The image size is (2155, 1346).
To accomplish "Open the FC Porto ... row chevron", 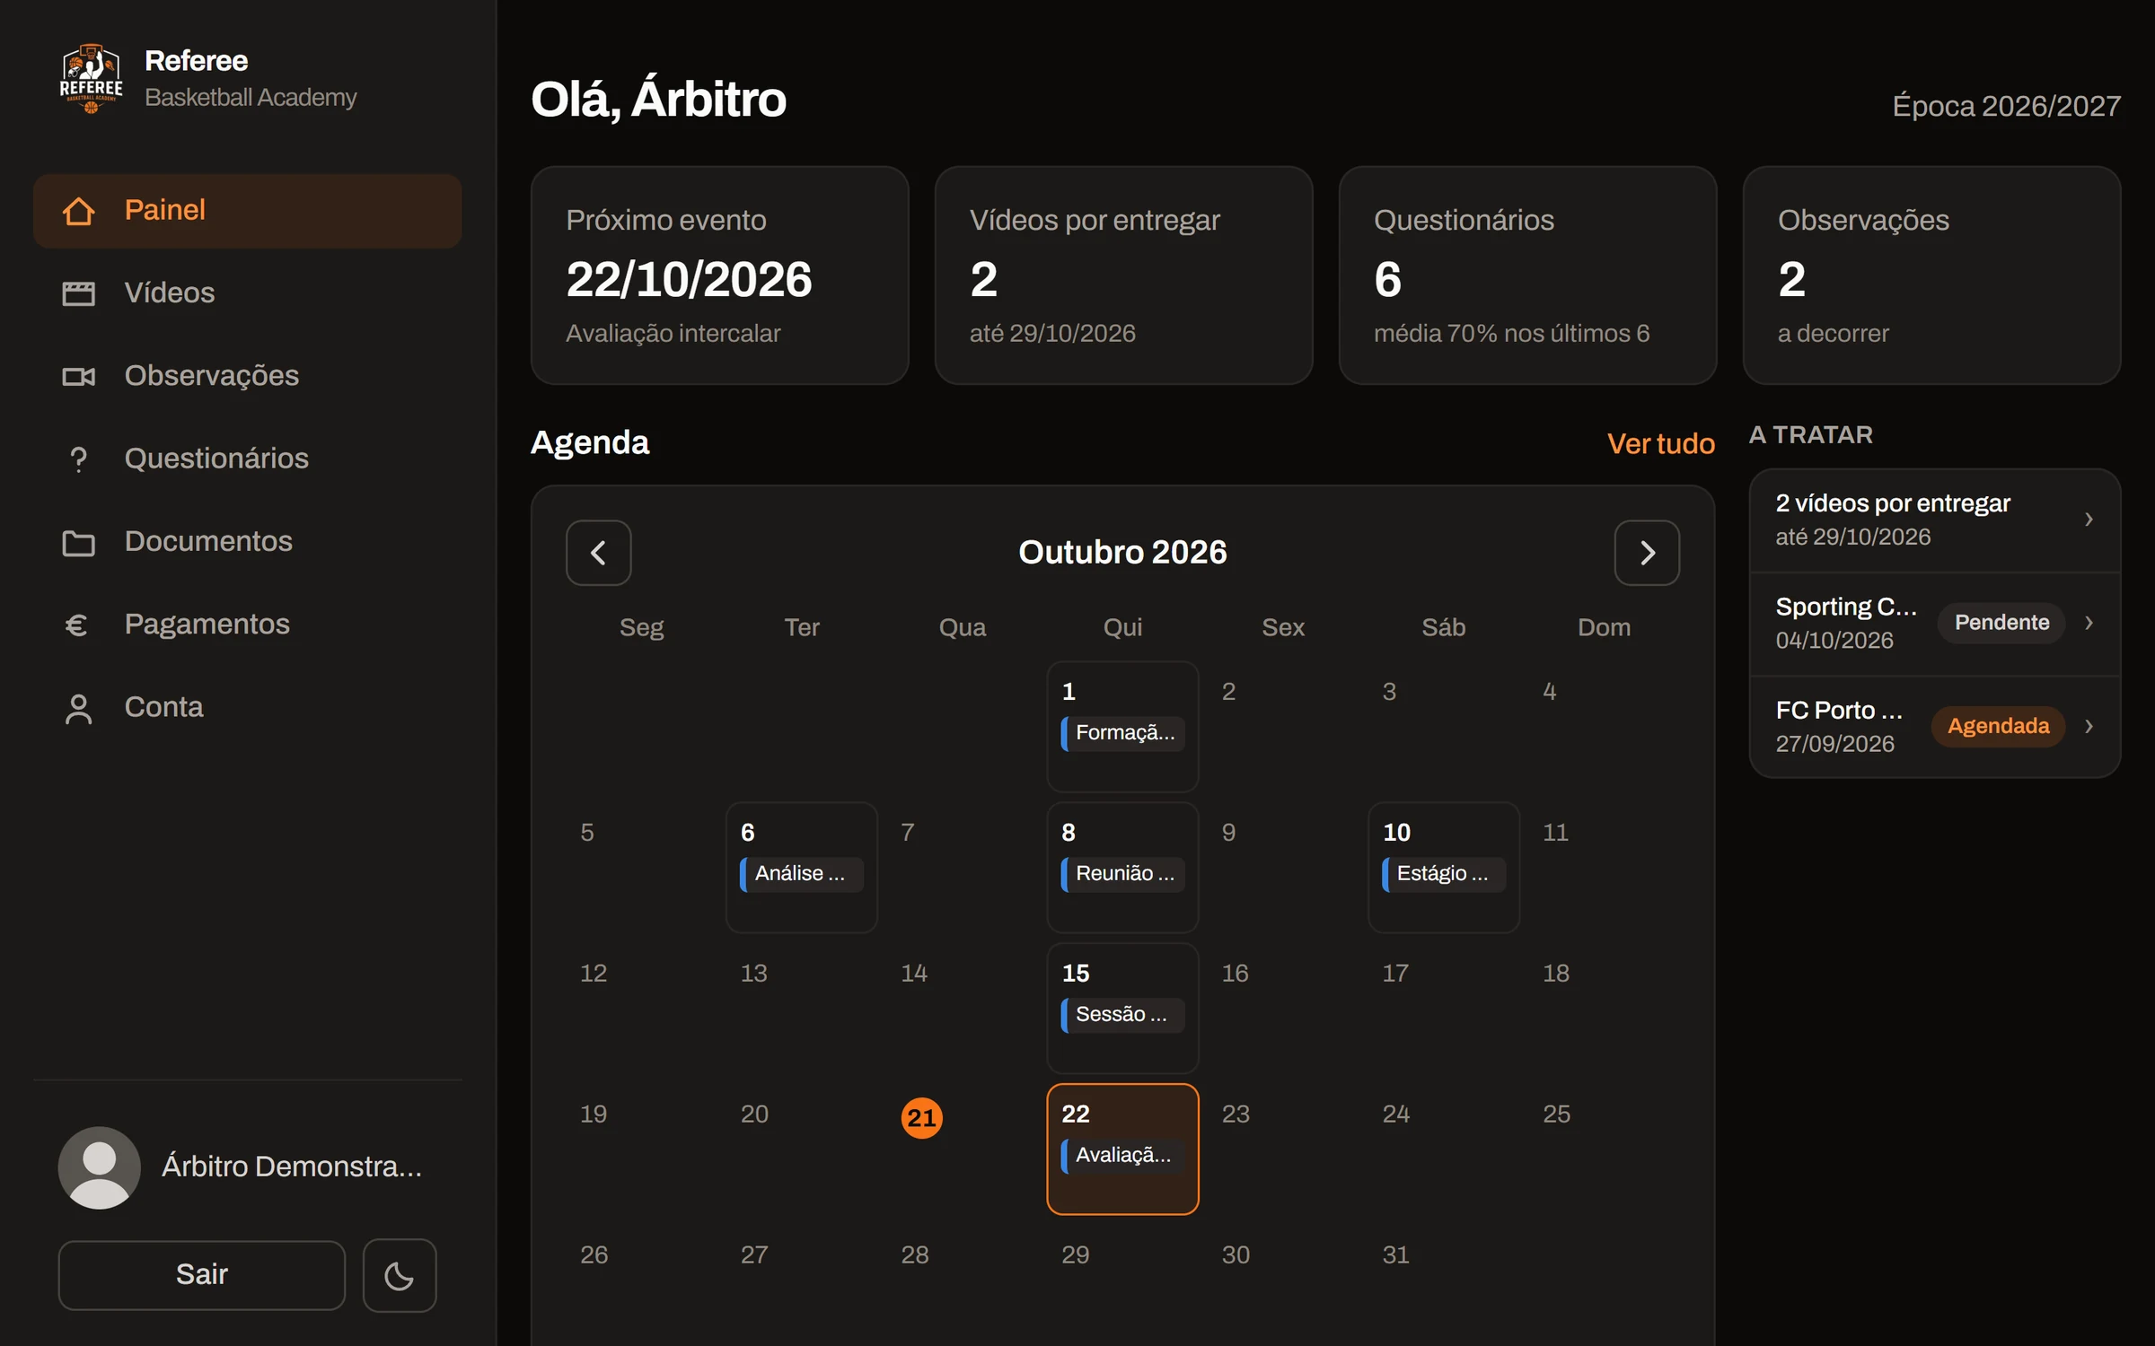I will pyautogui.click(x=2089, y=726).
